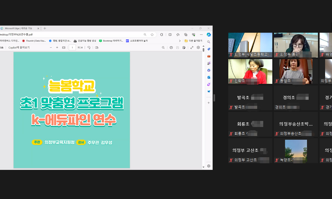This screenshot has width=332, height=199.
Task: Open the 다른 즐겨찾기 folder
Action: coord(193,41)
